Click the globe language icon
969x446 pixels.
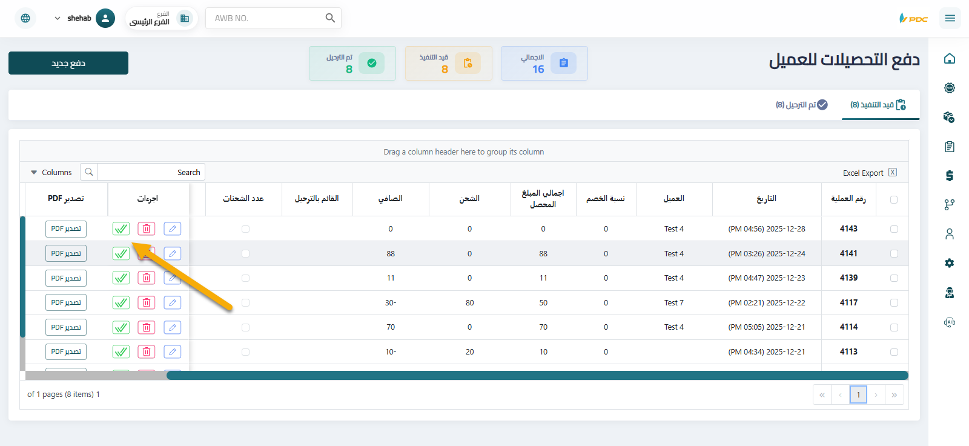(25, 18)
